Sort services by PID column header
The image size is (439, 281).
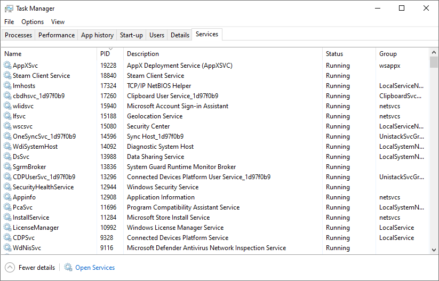(x=110, y=54)
